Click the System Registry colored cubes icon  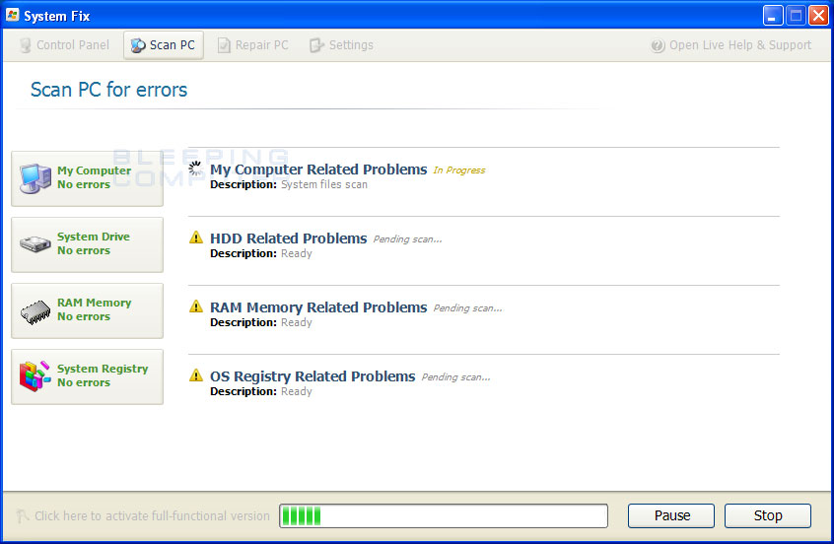[35, 376]
